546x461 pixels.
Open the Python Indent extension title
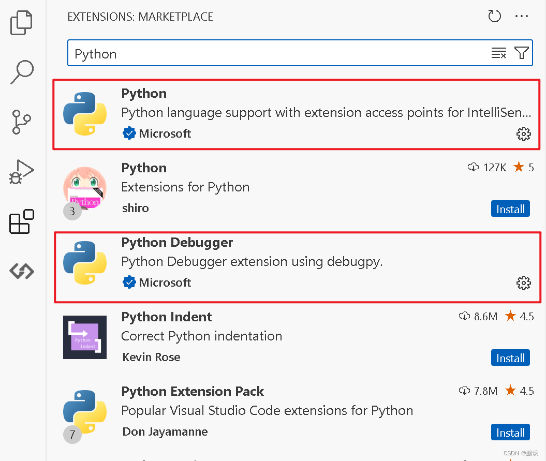point(167,317)
